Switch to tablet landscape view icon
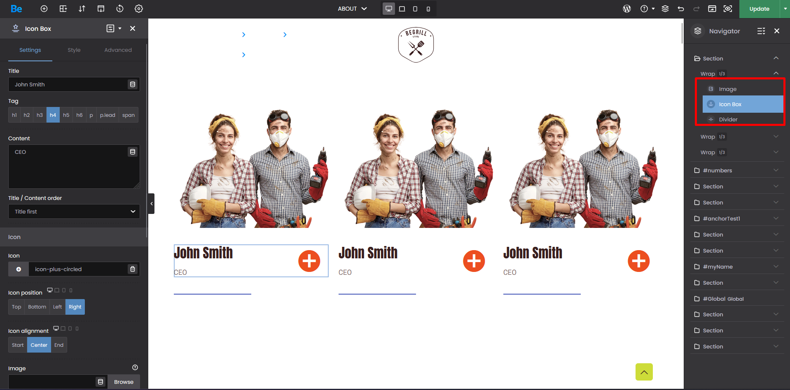This screenshot has height=390, width=790. click(402, 9)
